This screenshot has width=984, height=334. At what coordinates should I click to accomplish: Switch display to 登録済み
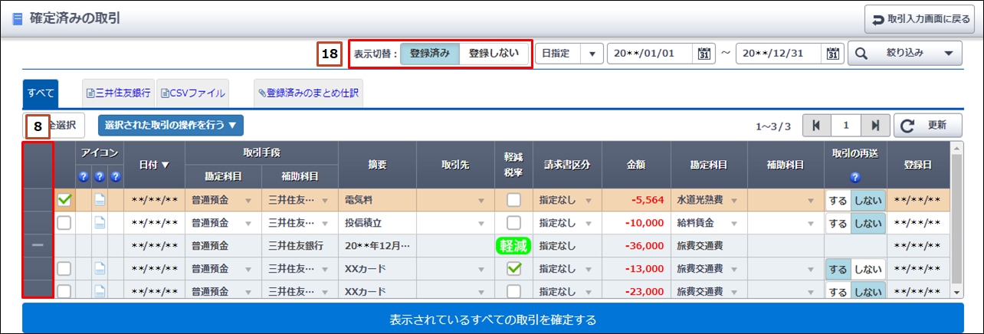pyautogui.click(x=430, y=54)
